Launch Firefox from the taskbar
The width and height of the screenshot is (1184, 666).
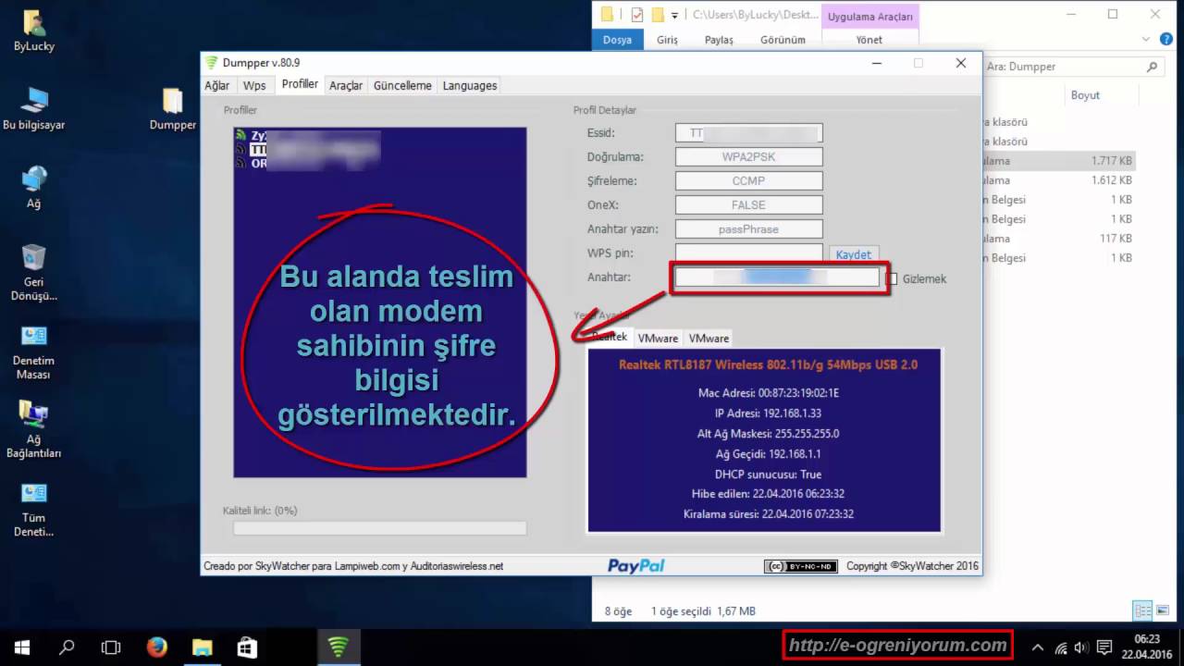pyautogui.click(x=157, y=647)
